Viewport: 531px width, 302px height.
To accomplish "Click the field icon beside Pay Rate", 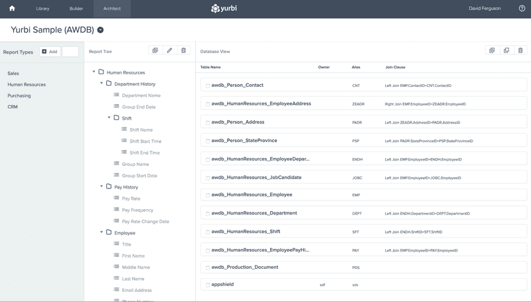I will [x=116, y=198].
